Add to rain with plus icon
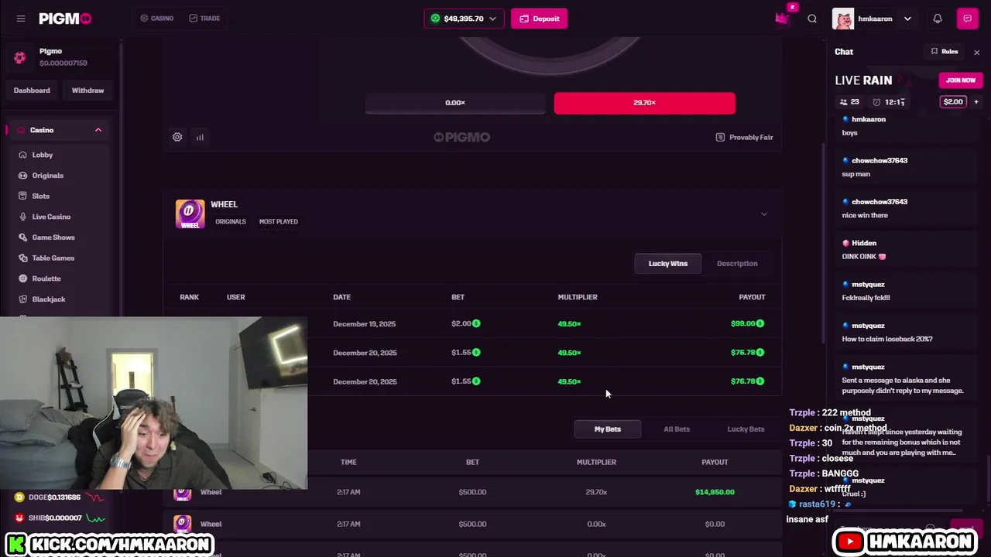The width and height of the screenshot is (991, 557). tap(976, 101)
